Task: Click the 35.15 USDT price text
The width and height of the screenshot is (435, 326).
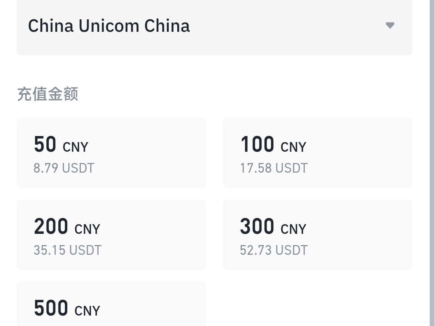Action: click(x=67, y=250)
